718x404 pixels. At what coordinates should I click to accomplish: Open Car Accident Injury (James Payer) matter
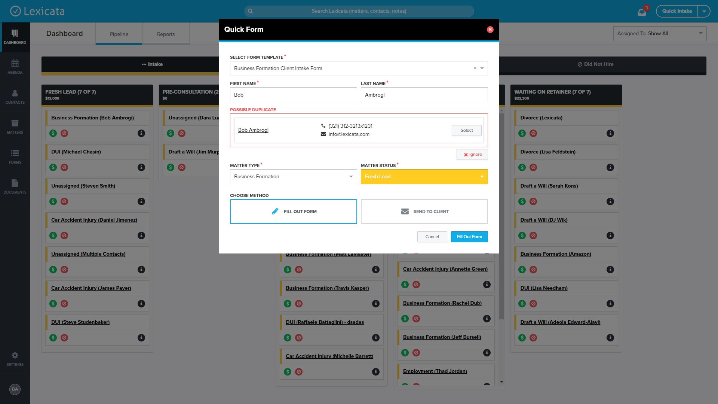(x=91, y=288)
